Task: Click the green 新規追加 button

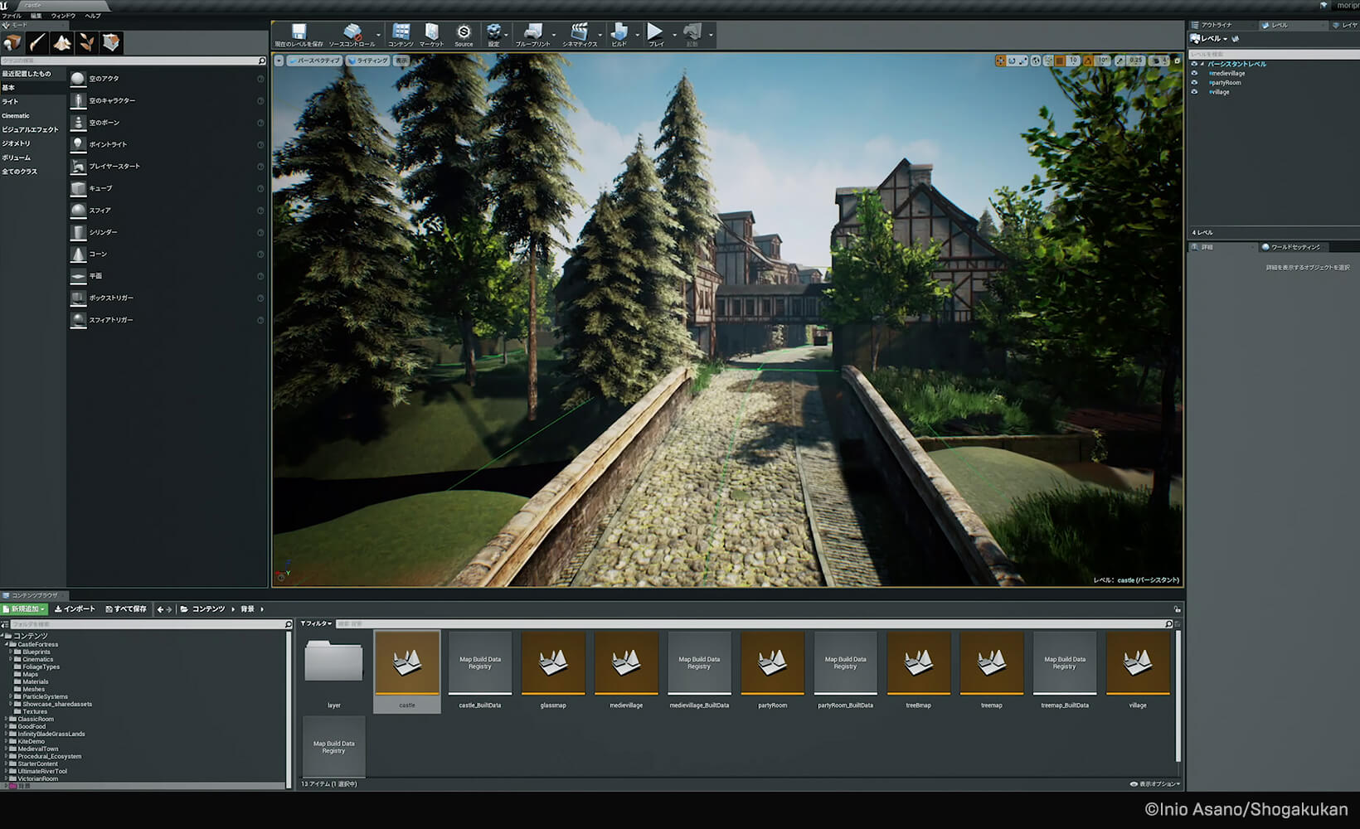Action: coord(23,608)
